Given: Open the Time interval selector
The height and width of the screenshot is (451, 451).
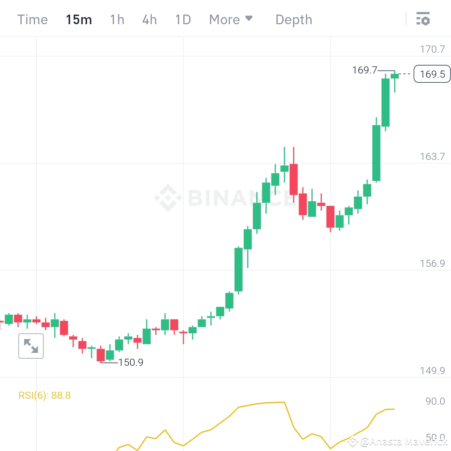Looking at the screenshot, I should [32, 19].
